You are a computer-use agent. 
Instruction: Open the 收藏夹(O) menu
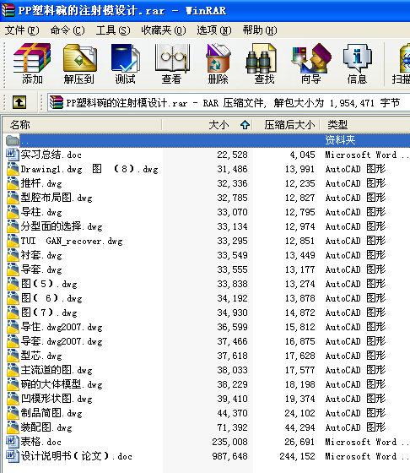(x=164, y=30)
